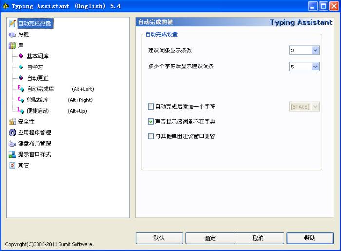Image resolution: width=341 pixels, height=251 pixels.
Task: Click the E icon for 自动完成库
Action: [20, 89]
